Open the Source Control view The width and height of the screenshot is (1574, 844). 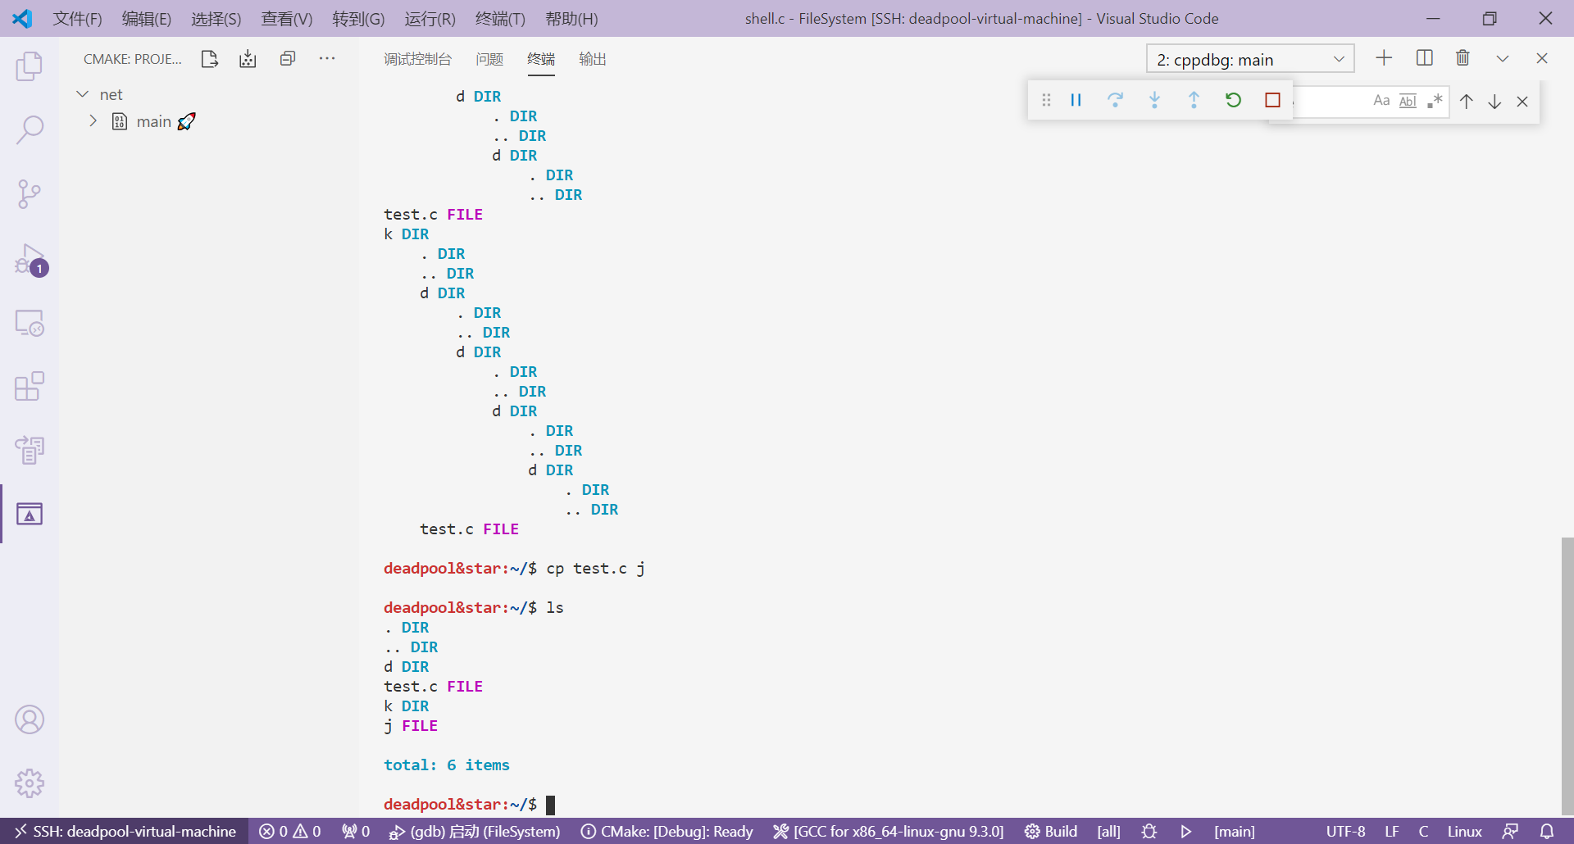click(x=30, y=194)
